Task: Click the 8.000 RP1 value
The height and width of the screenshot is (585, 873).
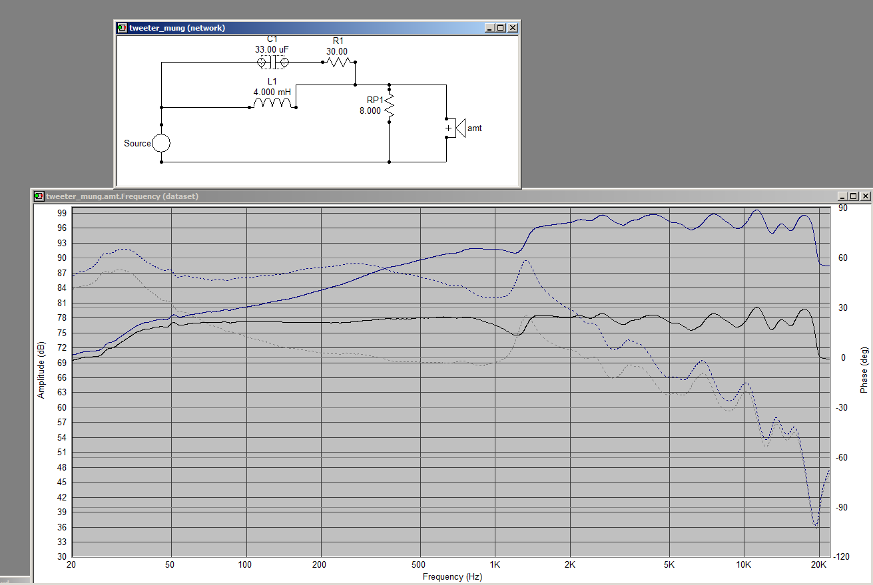Action: tap(370, 111)
